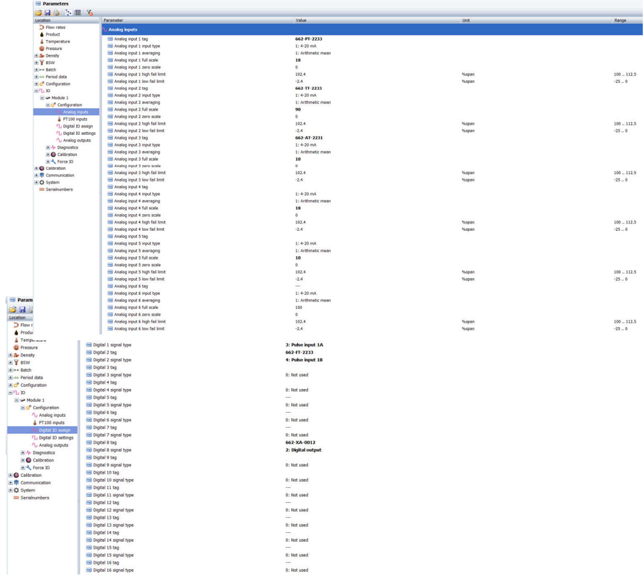Collapse the IO node in the upper Analog inputs tree
The image size is (643, 587).
click(36, 91)
